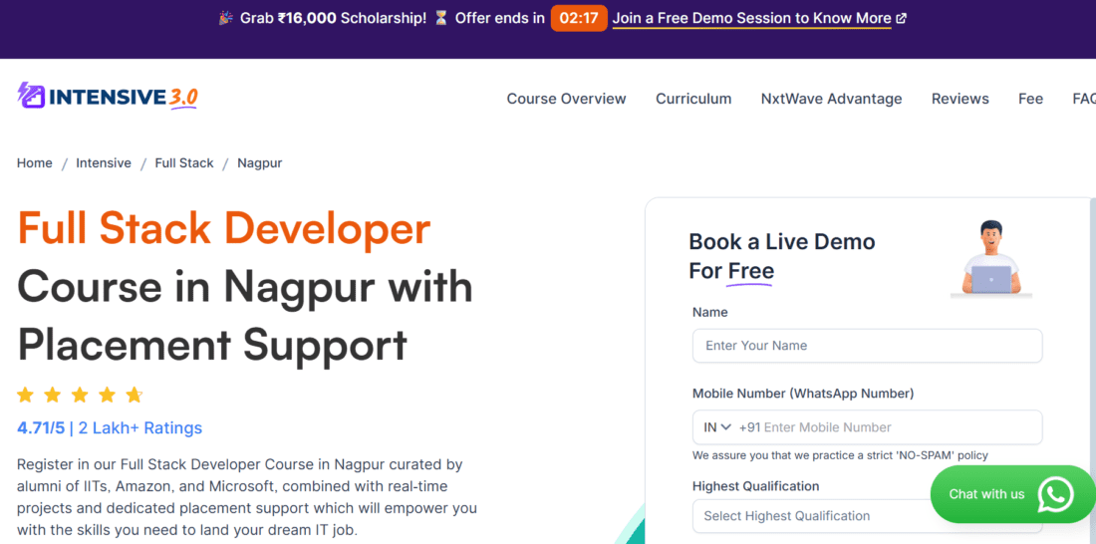1096x544 pixels.
Task: Open the IN country code dropdown
Action: pos(717,427)
